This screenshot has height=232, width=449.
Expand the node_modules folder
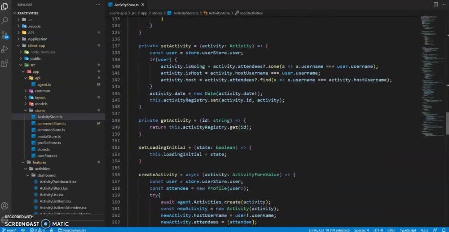(58, 52)
